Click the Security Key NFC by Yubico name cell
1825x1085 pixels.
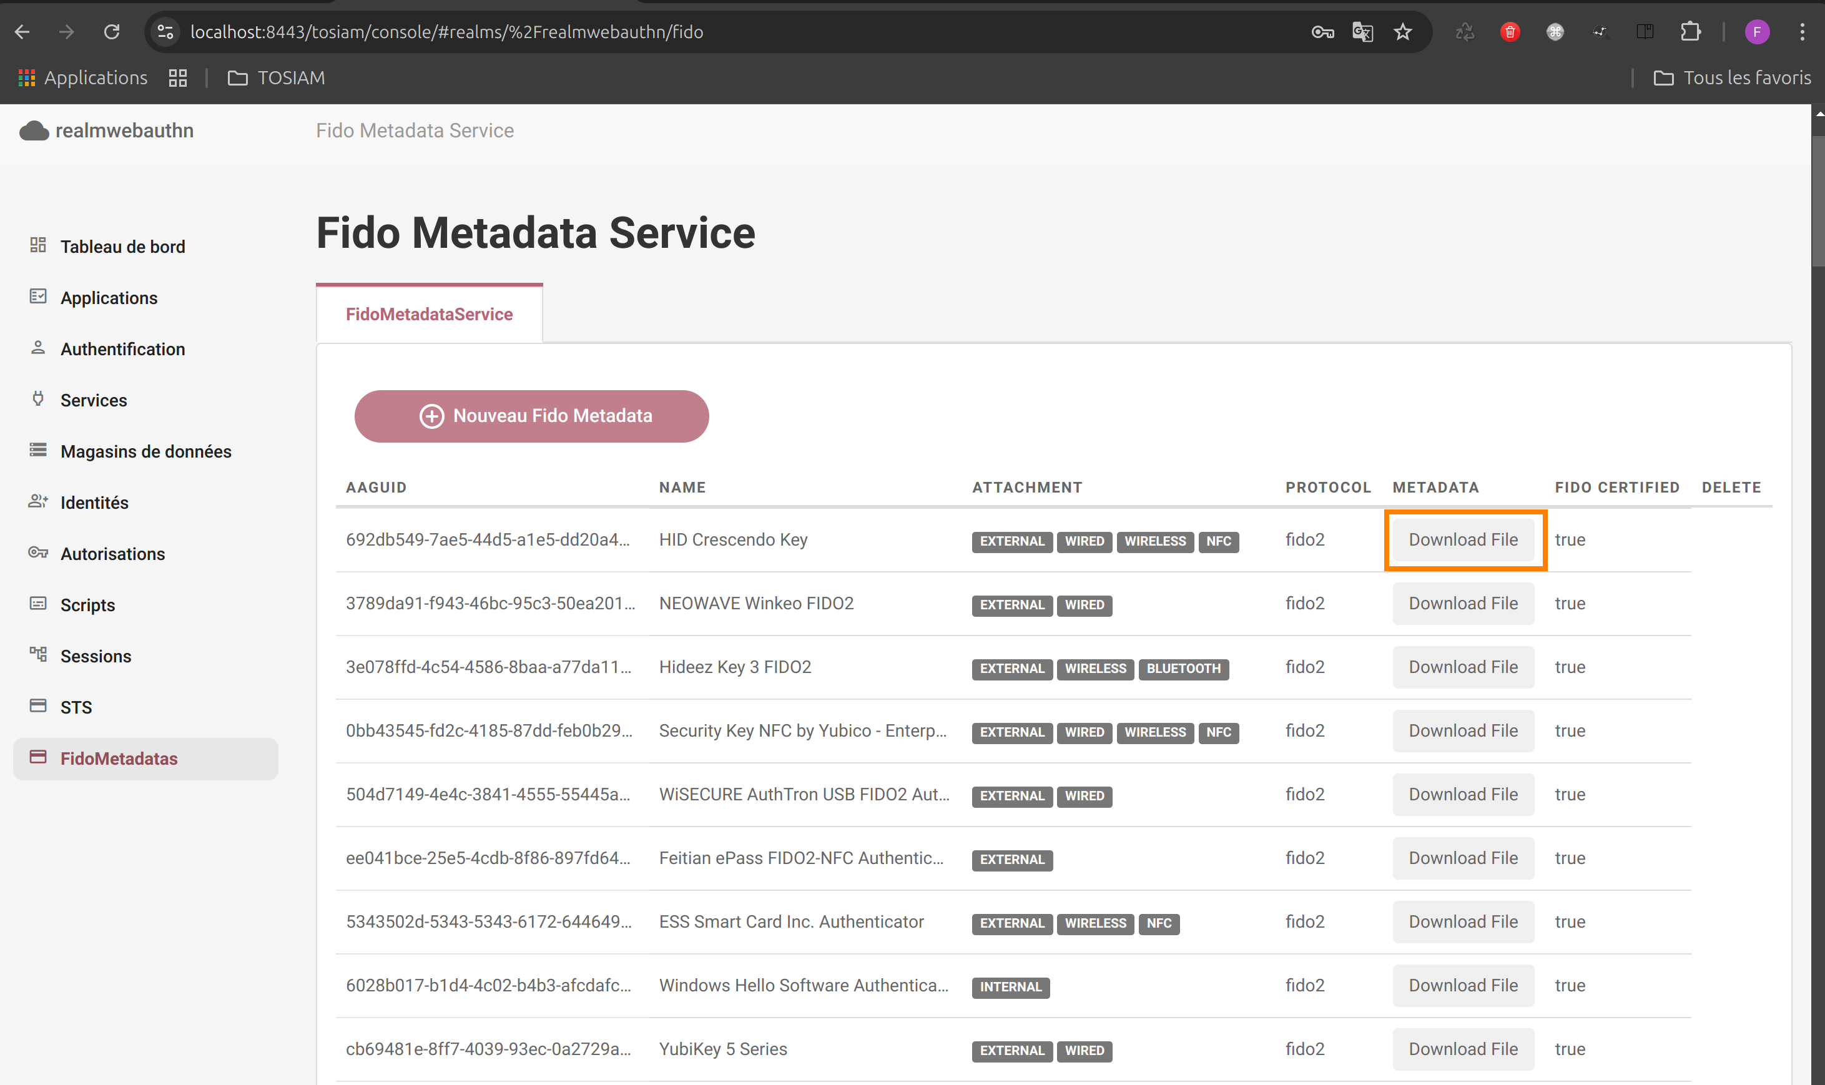803,730
